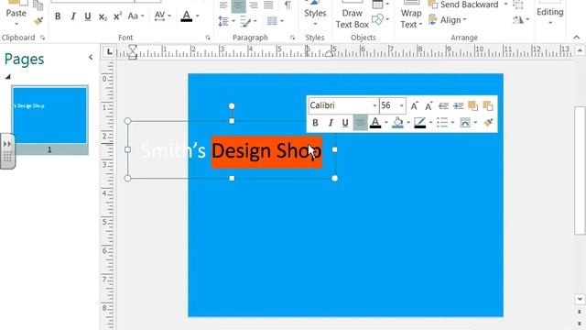Click the mini toolbar Grow Font icon
This screenshot has width=586, height=330.
[x=414, y=106]
